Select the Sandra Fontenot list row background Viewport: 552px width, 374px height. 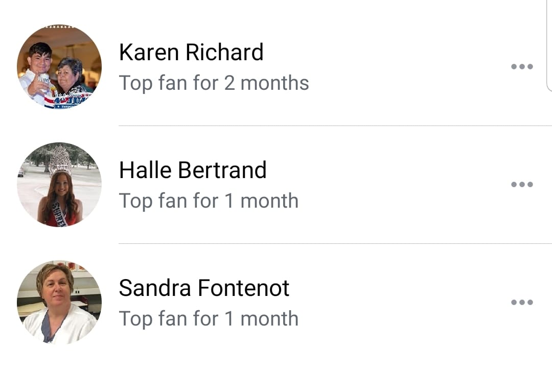tap(276, 302)
